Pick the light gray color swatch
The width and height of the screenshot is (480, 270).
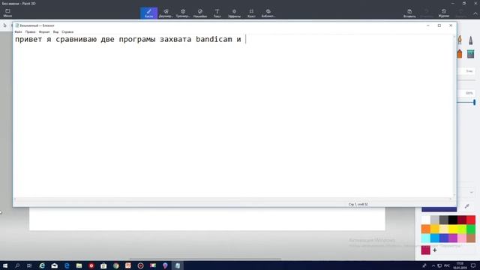point(435,220)
